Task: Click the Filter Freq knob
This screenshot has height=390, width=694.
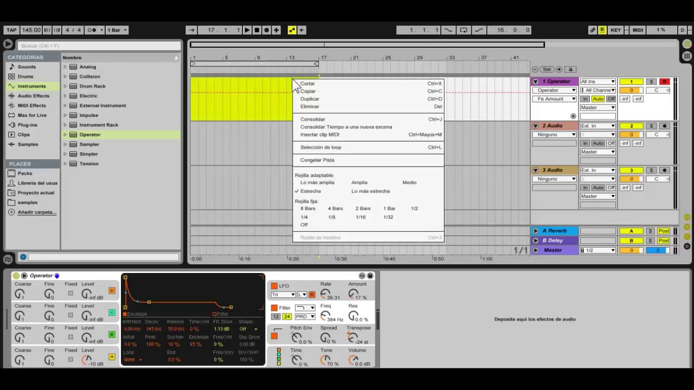Action: pyautogui.click(x=324, y=316)
